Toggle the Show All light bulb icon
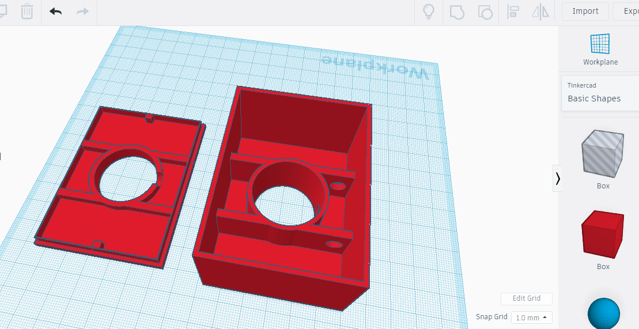The height and width of the screenshot is (329, 639). [428, 12]
